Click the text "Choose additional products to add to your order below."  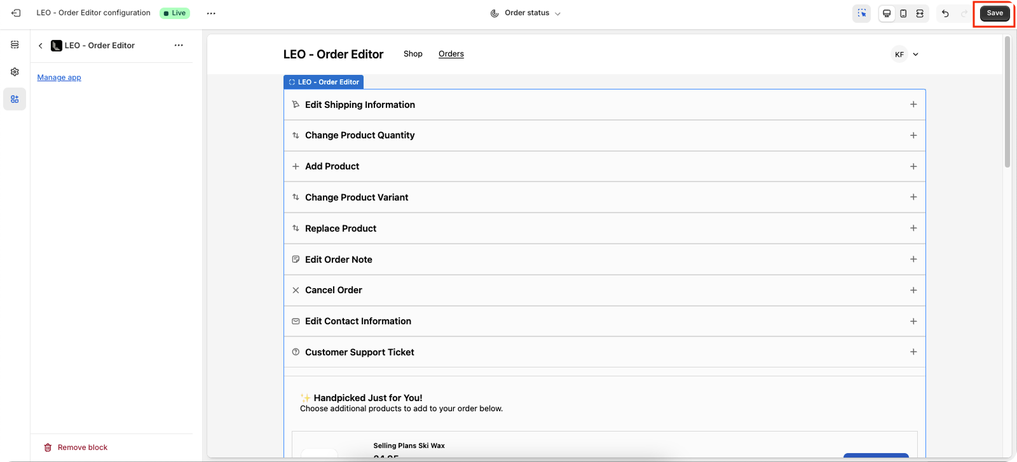401,409
